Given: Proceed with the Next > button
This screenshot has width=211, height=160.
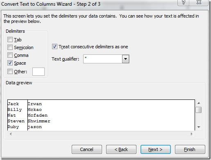Looking at the screenshot, I should coord(156,149).
